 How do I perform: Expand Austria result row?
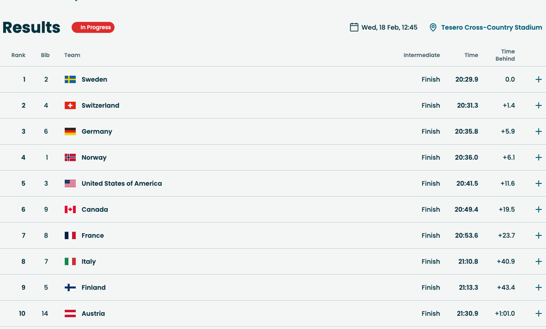[538, 313]
